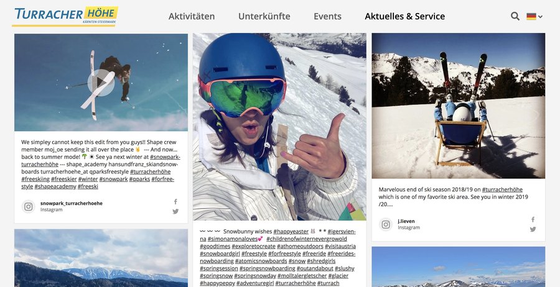Open the deck chair ski photo
Viewport: 560px width, 287px height.
[x=458, y=106]
